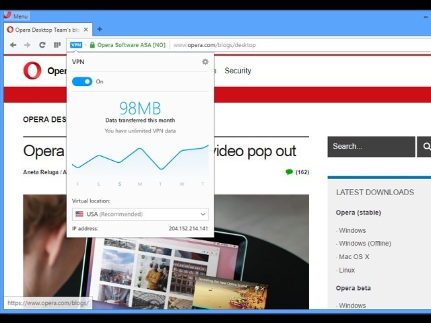Viewport: 431px width, 323px height.
Task: Open the Speed Dial grid icon
Action: pyautogui.click(x=57, y=45)
